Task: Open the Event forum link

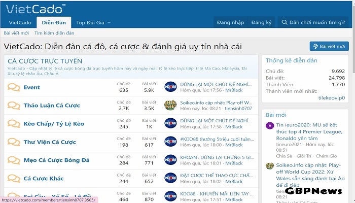Action: 31,87
